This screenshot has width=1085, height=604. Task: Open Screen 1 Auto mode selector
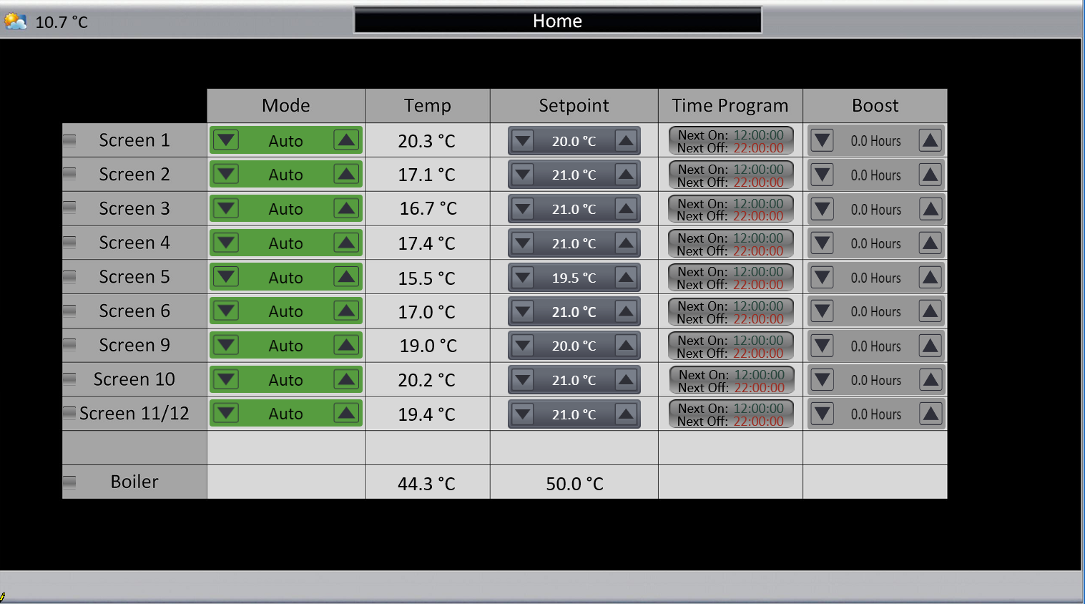[285, 141]
